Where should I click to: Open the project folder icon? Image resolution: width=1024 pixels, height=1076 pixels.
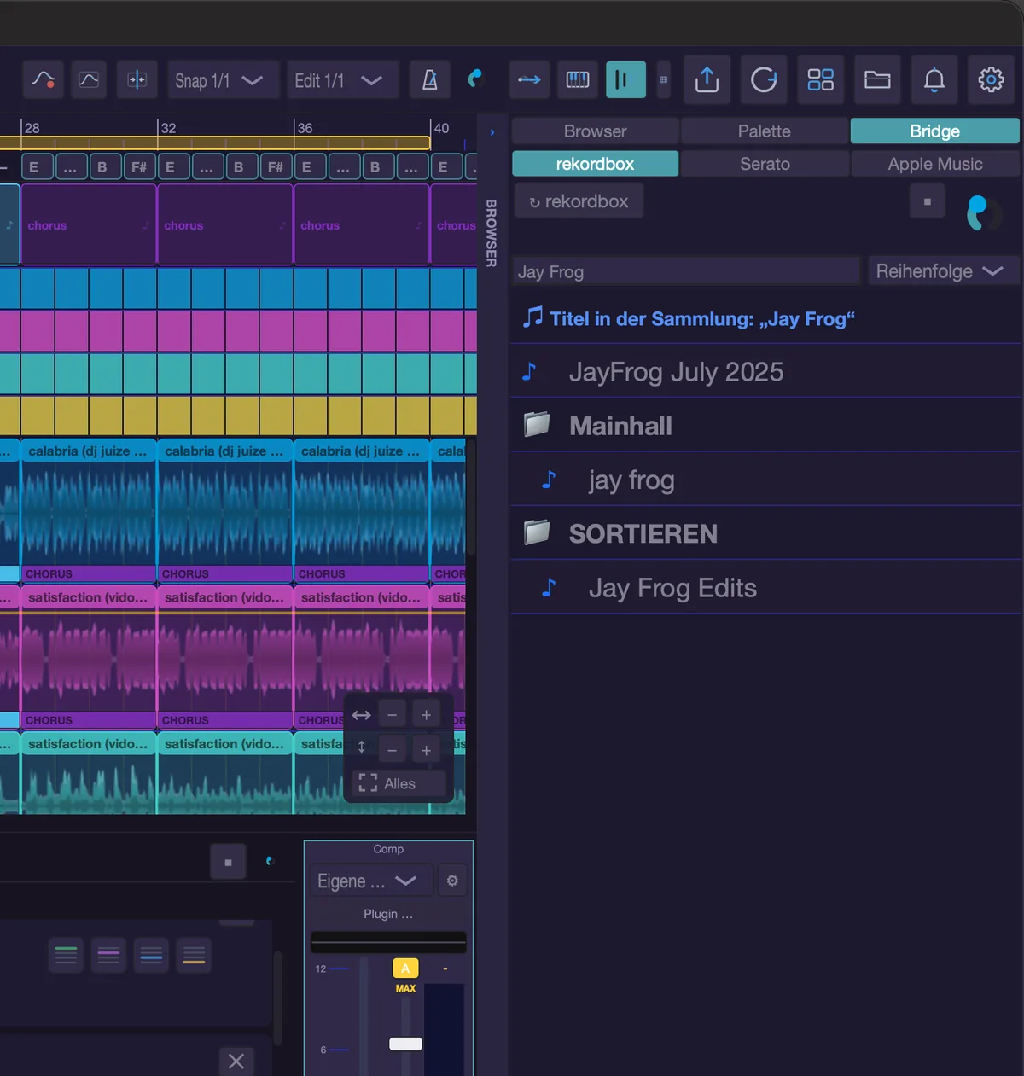(877, 80)
